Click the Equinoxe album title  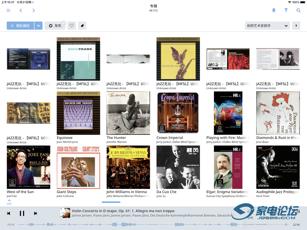(64, 138)
